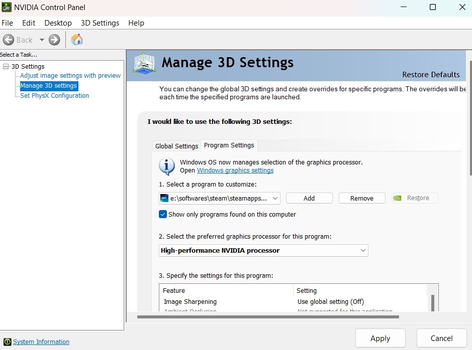
Task: Select Manage 3D settings tree item
Action: [48, 86]
